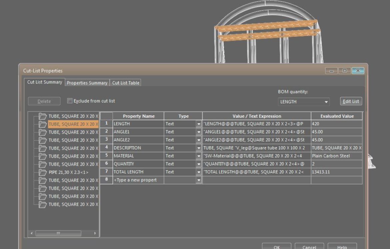Expand the Type dropdown for MATERIAL row
The width and height of the screenshot is (390, 249).
199,156
